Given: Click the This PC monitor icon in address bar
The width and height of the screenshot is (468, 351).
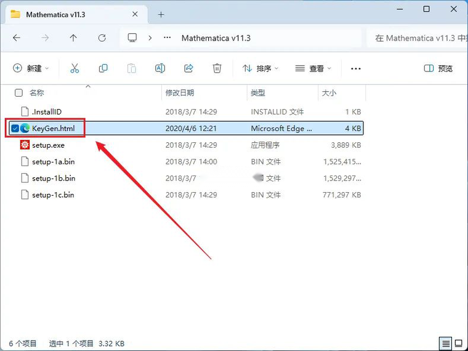Looking at the screenshot, I should pos(132,38).
